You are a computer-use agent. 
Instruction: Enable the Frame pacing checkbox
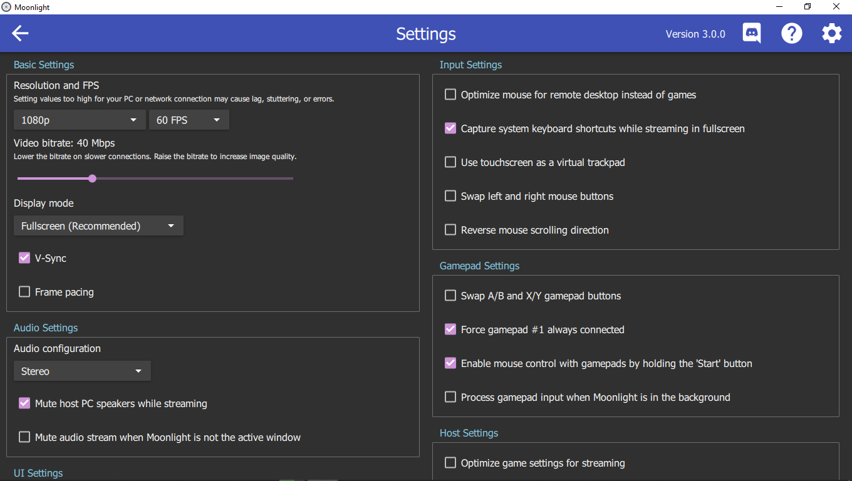tap(24, 291)
